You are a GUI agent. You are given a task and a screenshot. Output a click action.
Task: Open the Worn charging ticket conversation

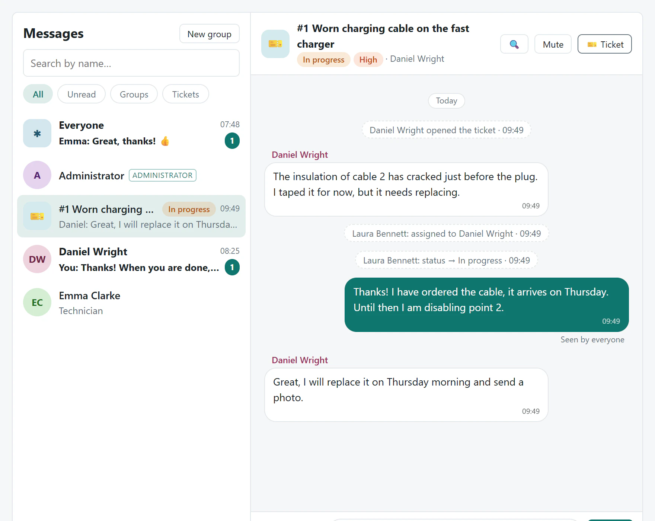(x=131, y=216)
